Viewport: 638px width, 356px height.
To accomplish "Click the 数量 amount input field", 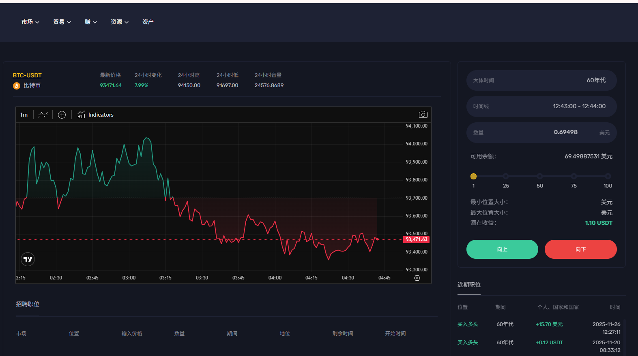I will 541,132.
